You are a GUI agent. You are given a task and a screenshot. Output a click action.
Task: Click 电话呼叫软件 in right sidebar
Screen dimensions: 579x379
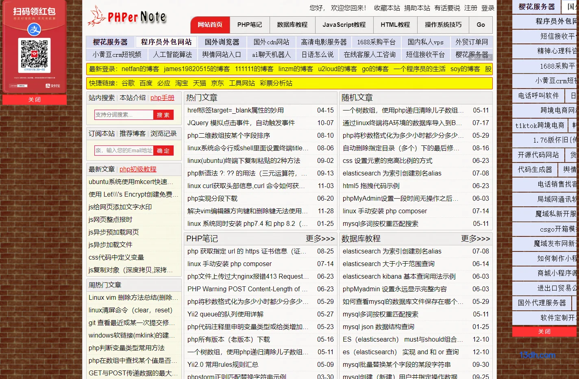[538, 96]
